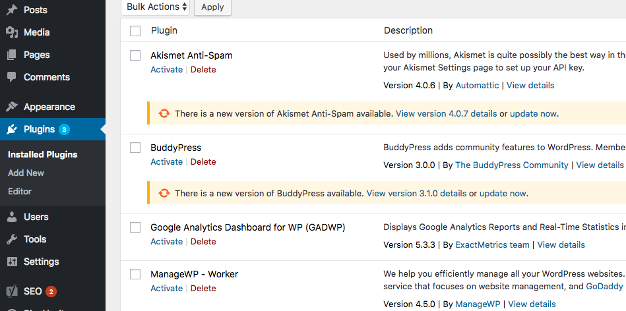The height and width of the screenshot is (311, 626).
Task: Open the ExactMetrics team link
Action: [x=492, y=245]
